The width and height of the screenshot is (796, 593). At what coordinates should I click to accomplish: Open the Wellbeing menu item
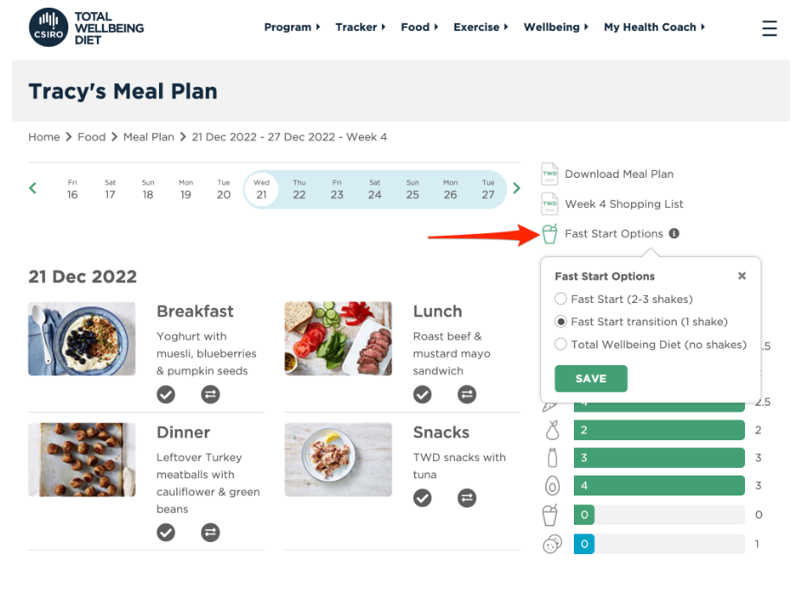(555, 27)
